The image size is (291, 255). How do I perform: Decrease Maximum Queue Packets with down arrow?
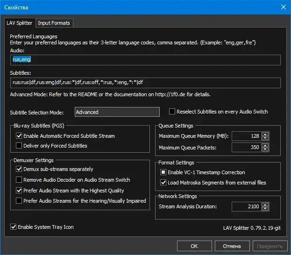[265, 149]
